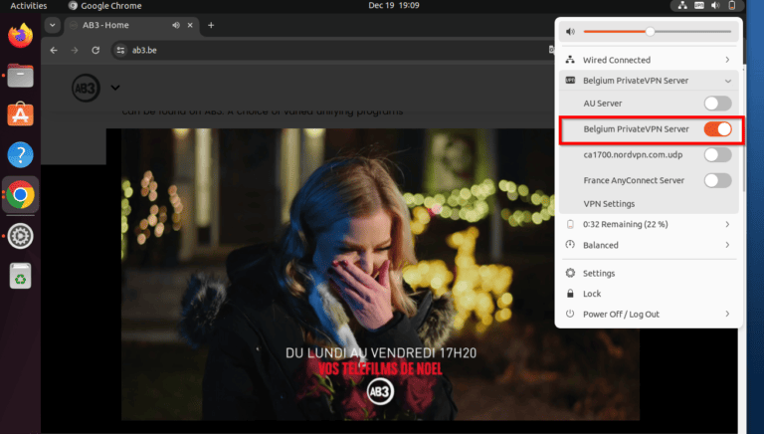Reload the ab3.be page
The width and height of the screenshot is (764, 434).
(95, 50)
